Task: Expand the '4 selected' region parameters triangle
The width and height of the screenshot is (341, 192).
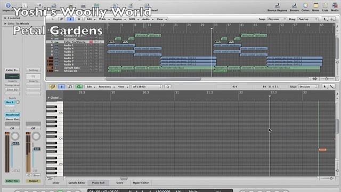Action: click(x=5, y=18)
